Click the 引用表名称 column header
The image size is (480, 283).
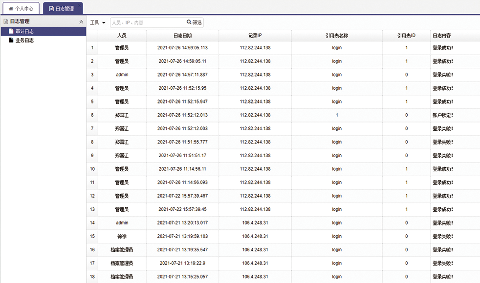coord(336,36)
